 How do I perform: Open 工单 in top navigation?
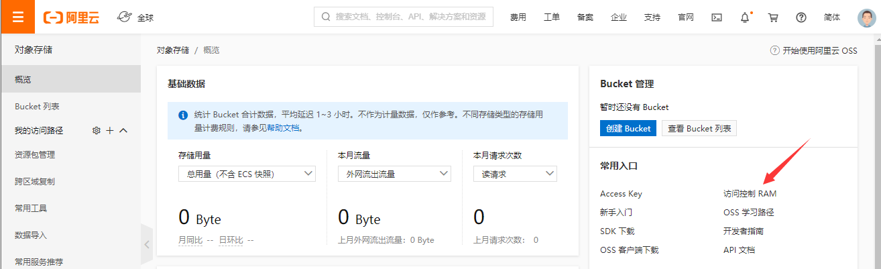[x=552, y=17]
